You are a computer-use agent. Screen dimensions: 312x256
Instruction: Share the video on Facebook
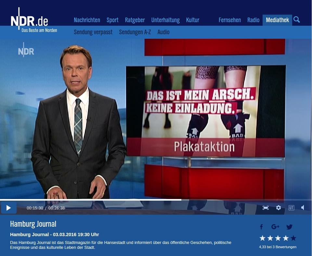(261, 227)
